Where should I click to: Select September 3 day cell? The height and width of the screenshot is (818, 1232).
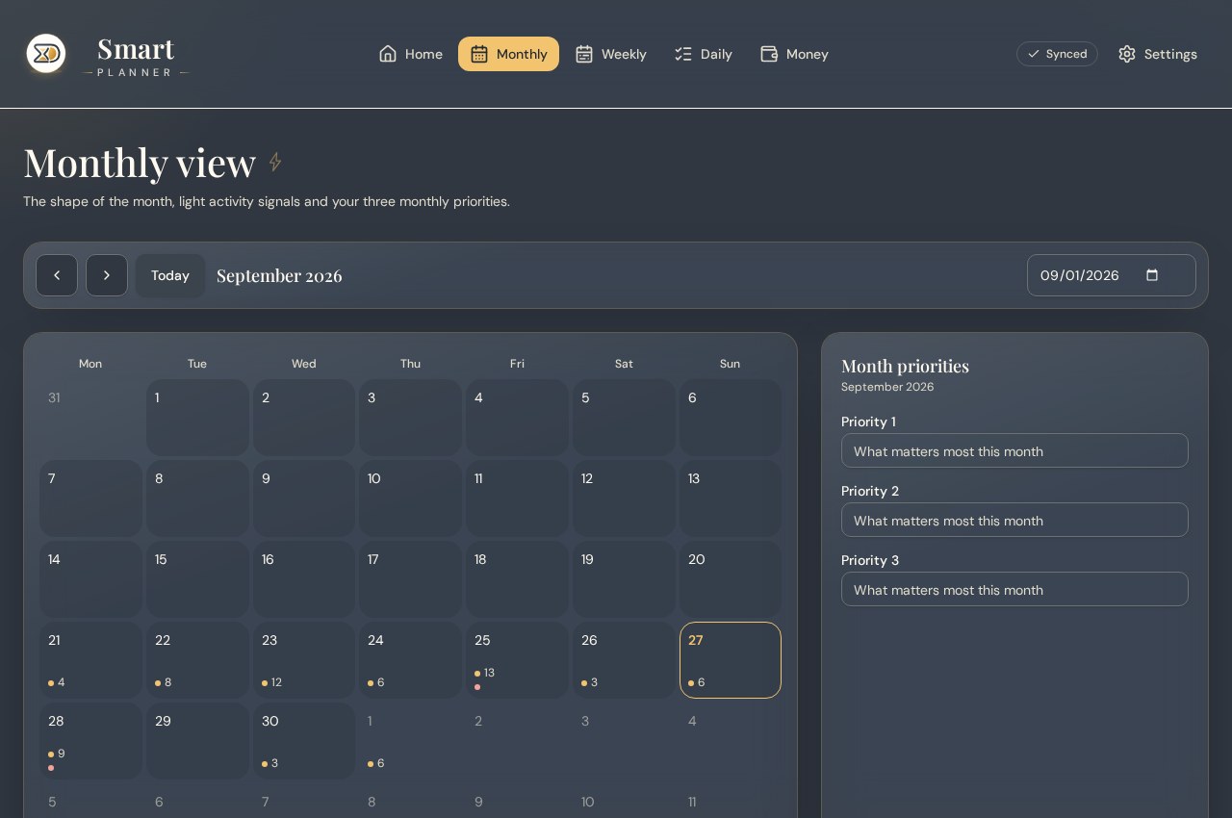coord(411,418)
